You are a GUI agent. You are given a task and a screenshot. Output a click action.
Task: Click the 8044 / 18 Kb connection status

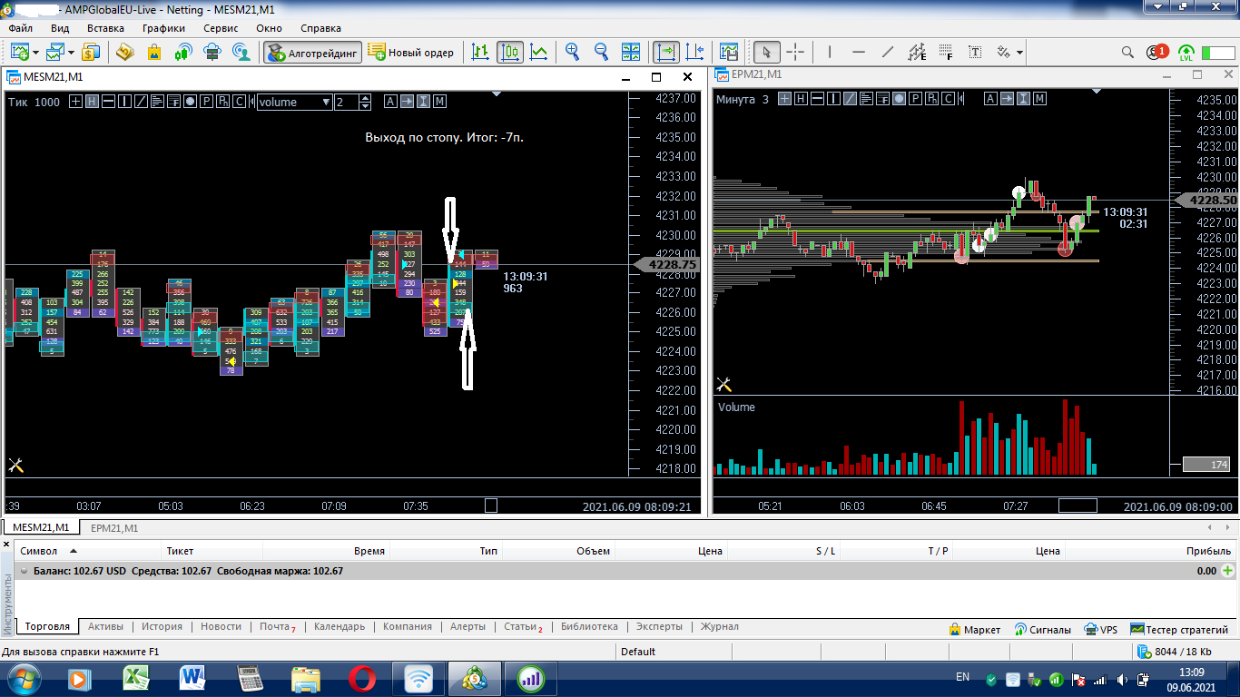pyautogui.click(x=1175, y=652)
